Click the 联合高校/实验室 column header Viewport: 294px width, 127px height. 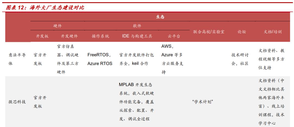click(x=209, y=32)
